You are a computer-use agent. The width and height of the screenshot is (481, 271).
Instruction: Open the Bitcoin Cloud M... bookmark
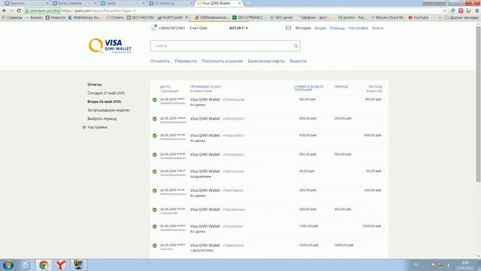coord(388,17)
